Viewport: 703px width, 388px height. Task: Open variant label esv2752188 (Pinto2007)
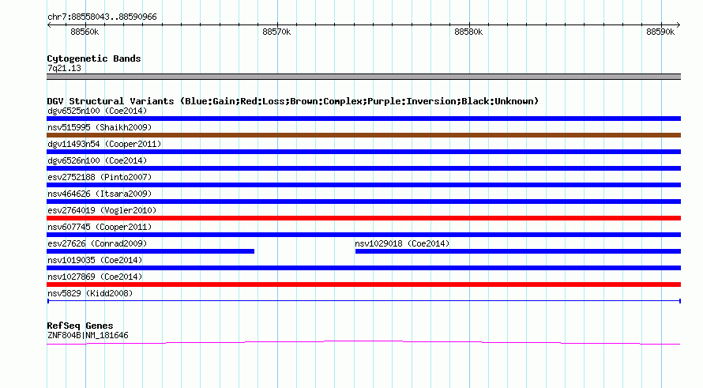pos(100,177)
